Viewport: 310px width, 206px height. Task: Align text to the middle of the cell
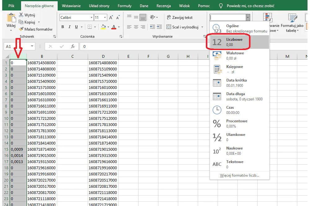136,17
